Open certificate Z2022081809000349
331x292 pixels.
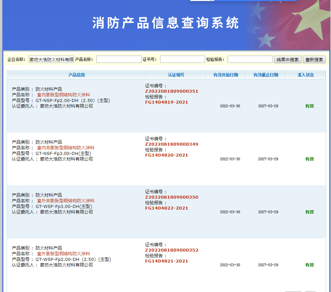(x=172, y=144)
